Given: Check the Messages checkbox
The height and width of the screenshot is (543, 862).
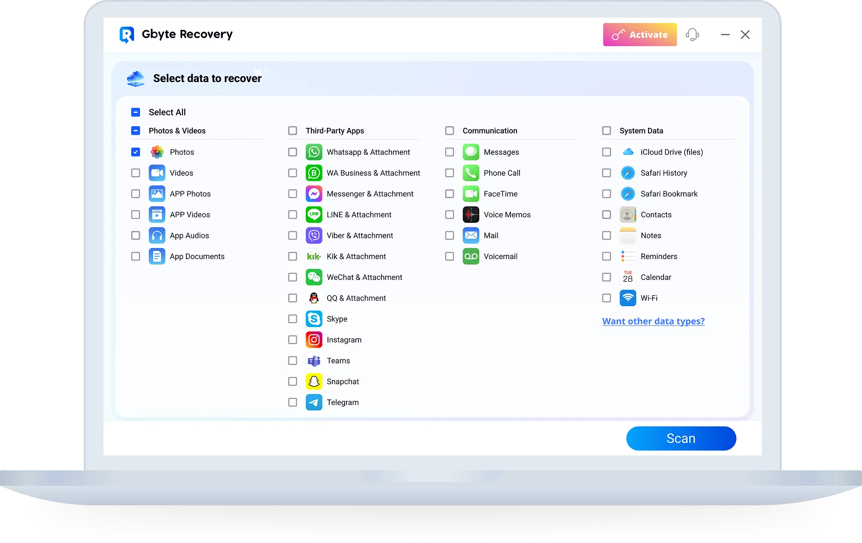Looking at the screenshot, I should pyautogui.click(x=449, y=152).
